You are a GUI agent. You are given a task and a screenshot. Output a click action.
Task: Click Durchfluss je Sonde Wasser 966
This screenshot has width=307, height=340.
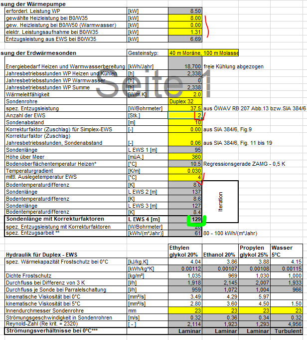(x=287, y=290)
